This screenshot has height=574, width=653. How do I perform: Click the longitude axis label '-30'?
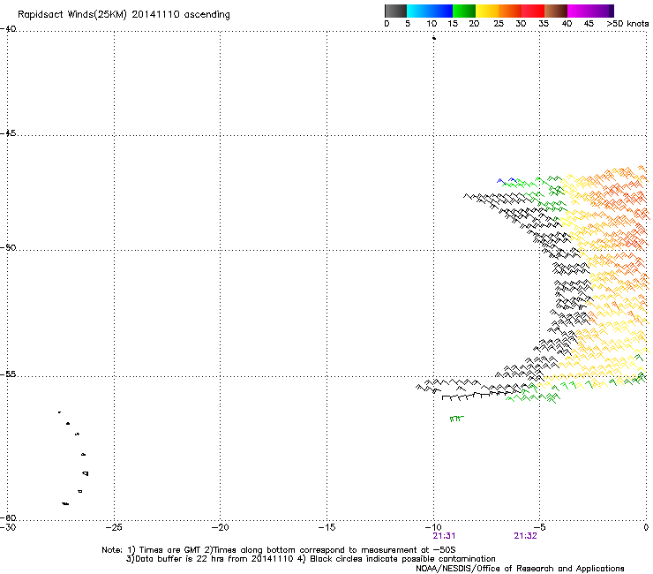coord(8,528)
